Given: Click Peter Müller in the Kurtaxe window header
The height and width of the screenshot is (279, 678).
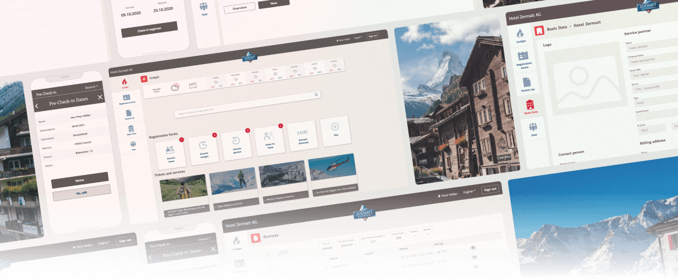Looking at the screenshot, I should (447, 194).
